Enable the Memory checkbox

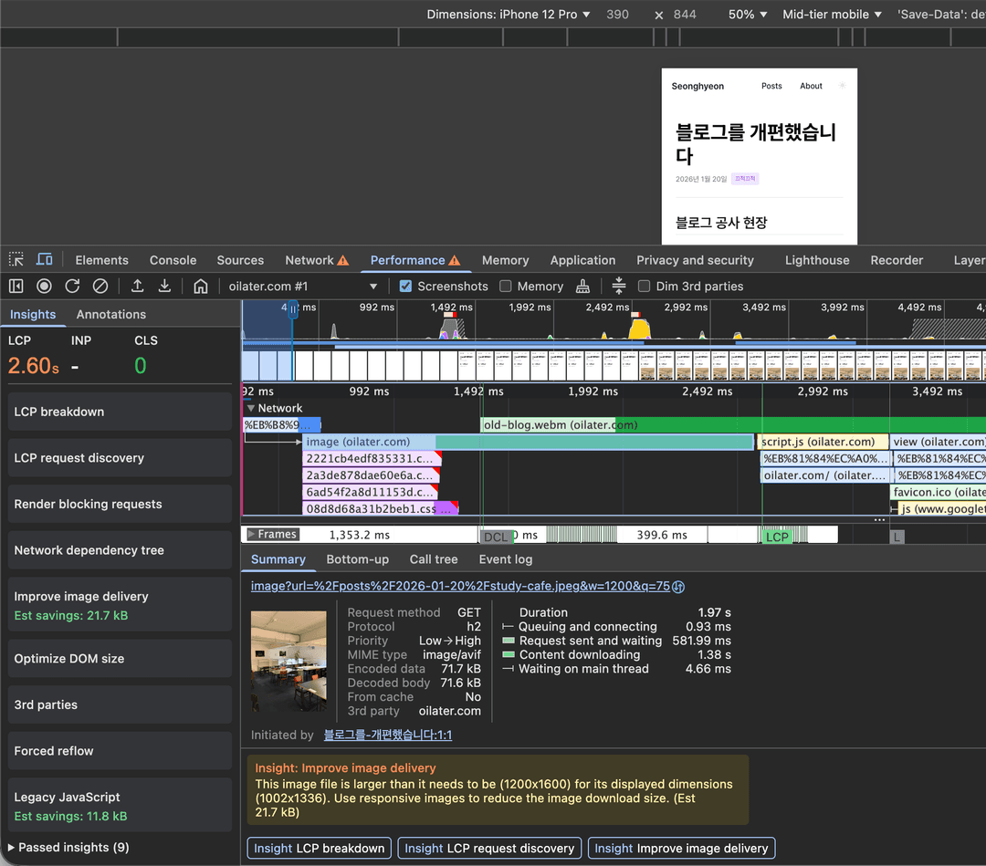tap(506, 287)
